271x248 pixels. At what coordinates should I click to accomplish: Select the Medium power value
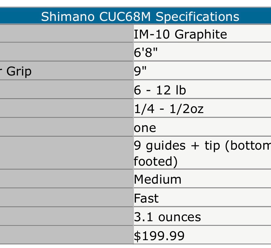coord(157,179)
